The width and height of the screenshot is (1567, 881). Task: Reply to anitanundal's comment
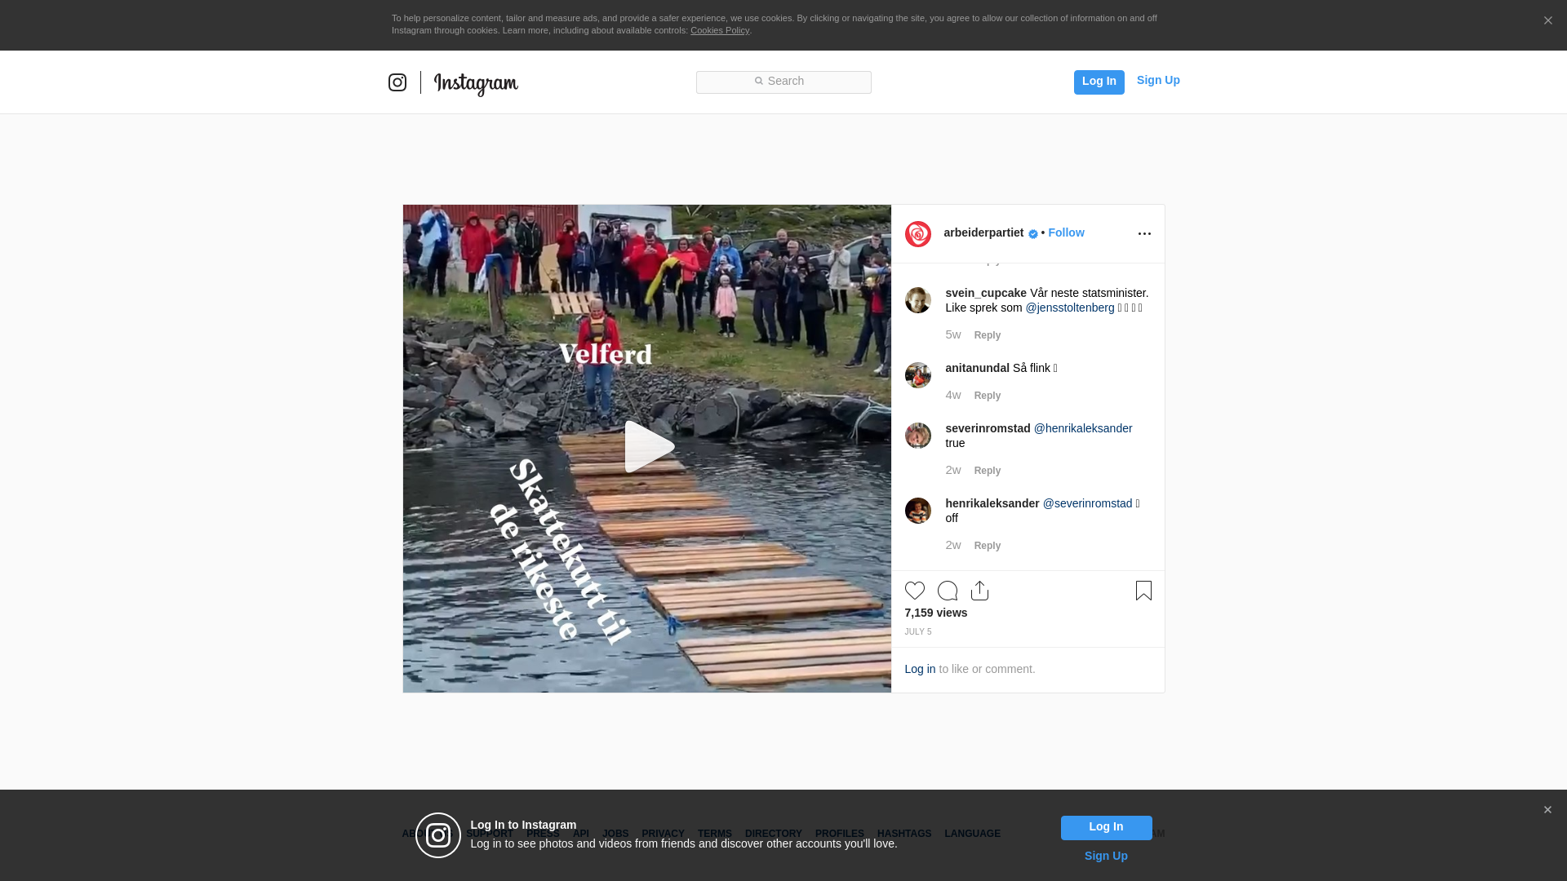[988, 396]
